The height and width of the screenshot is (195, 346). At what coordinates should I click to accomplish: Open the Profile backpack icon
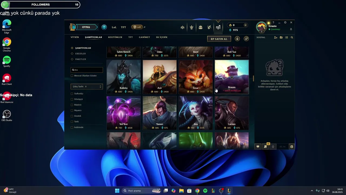coord(201,27)
